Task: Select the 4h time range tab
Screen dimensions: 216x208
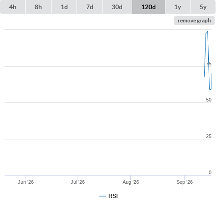Action: point(13,7)
